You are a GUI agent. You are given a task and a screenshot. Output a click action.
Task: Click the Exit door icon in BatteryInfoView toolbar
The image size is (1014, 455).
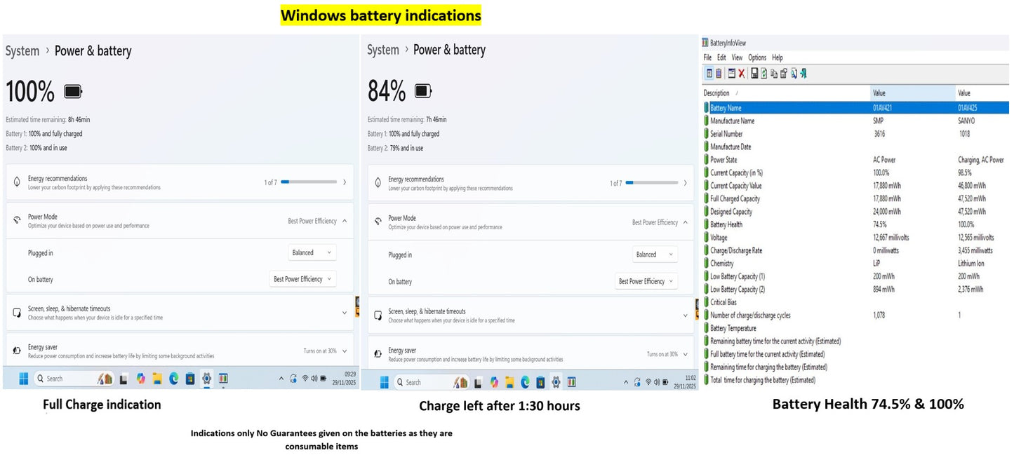[803, 74]
